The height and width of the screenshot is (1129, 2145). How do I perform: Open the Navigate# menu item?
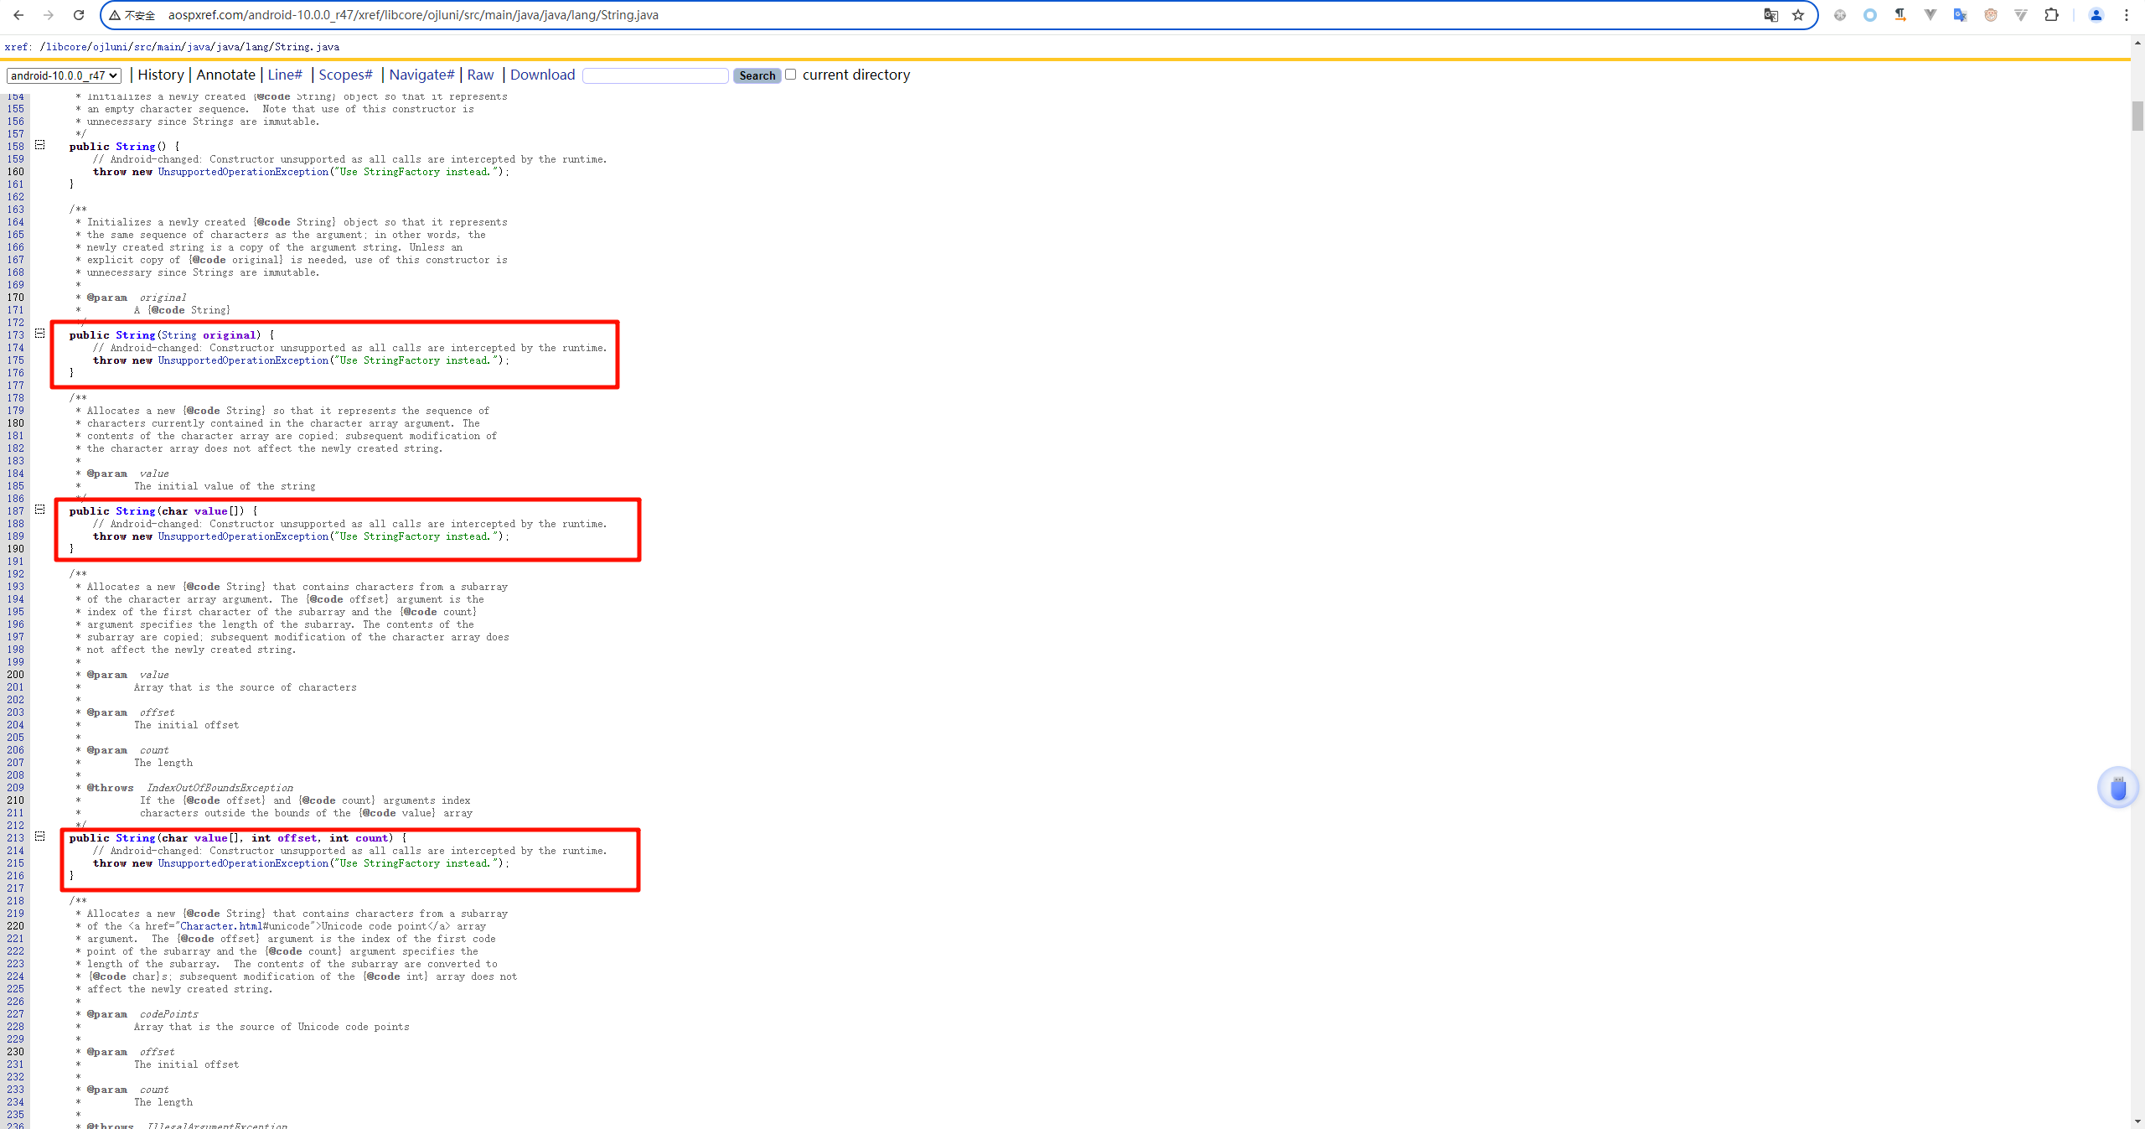click(x=421, y=75)
